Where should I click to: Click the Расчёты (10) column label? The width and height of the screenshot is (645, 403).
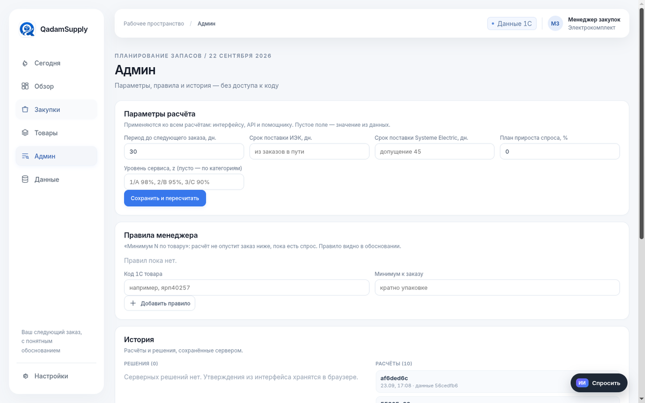[x=393, y=364]
